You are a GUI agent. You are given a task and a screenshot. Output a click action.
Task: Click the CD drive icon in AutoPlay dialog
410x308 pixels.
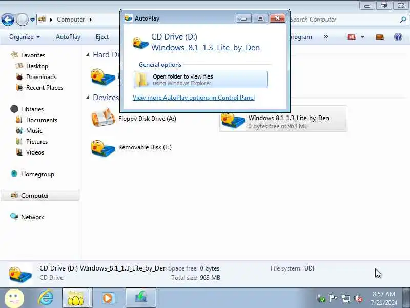140,43
